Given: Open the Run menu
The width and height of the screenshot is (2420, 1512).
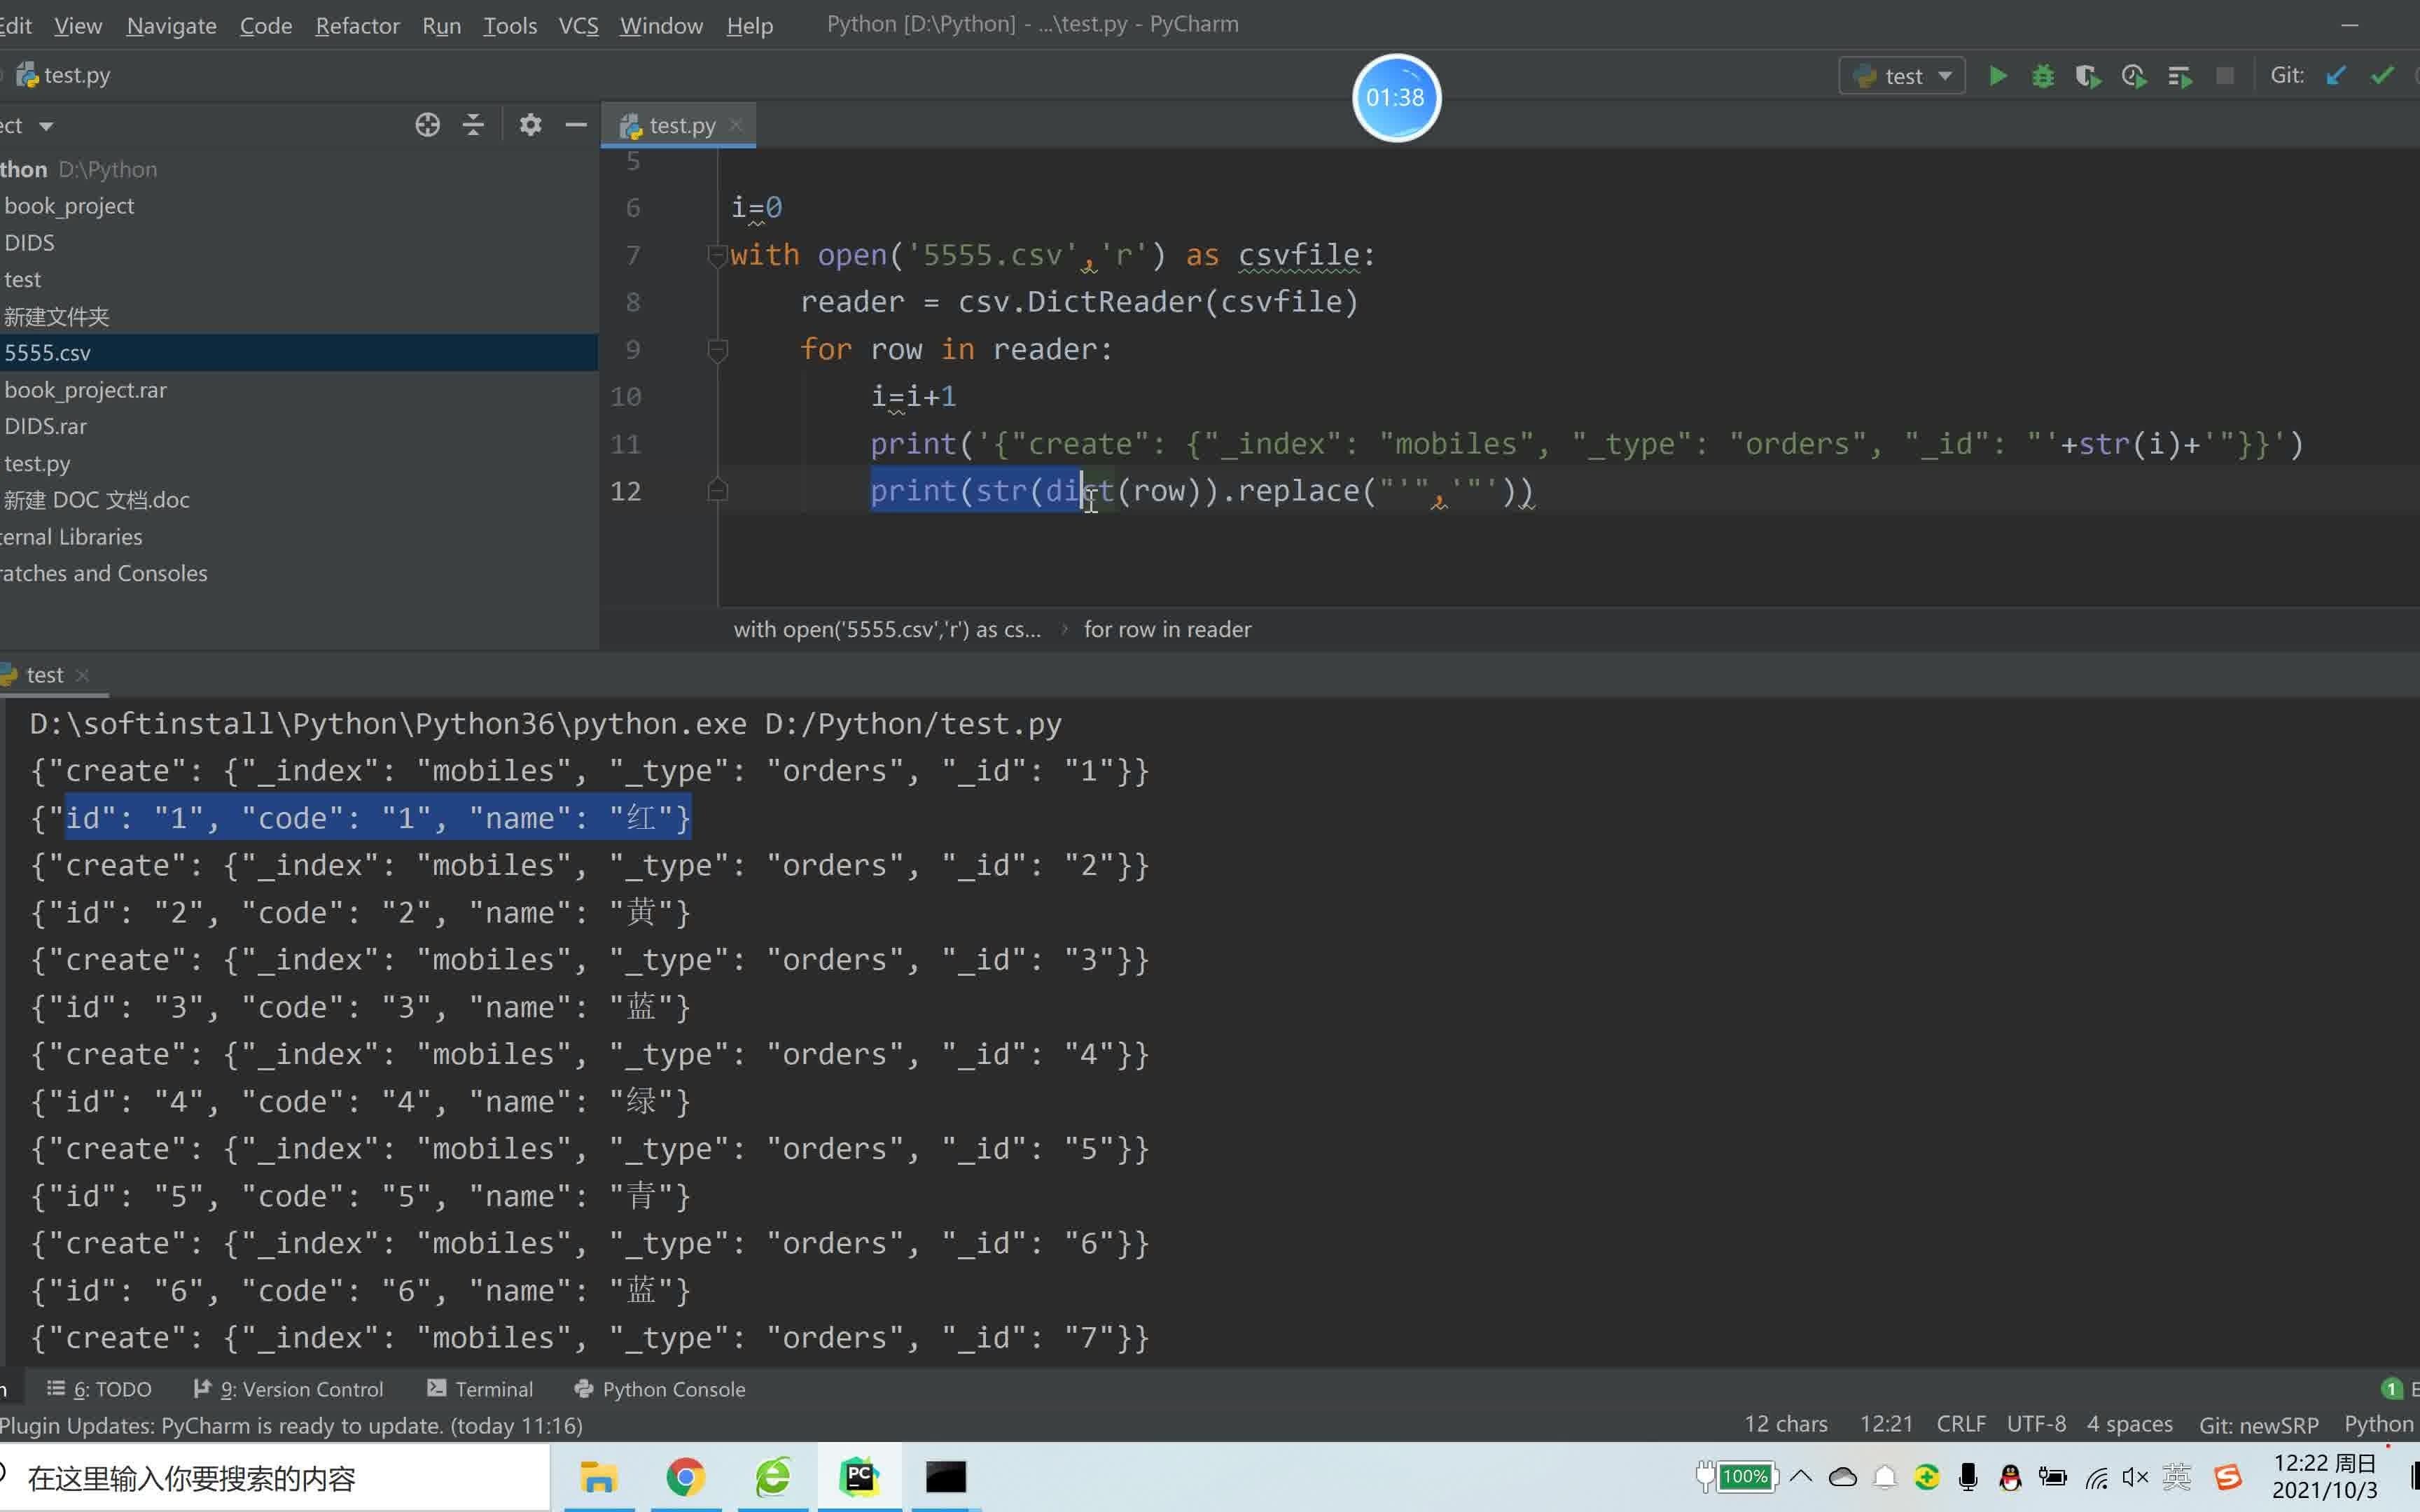Looking at the screenshot, I should 441,25.
